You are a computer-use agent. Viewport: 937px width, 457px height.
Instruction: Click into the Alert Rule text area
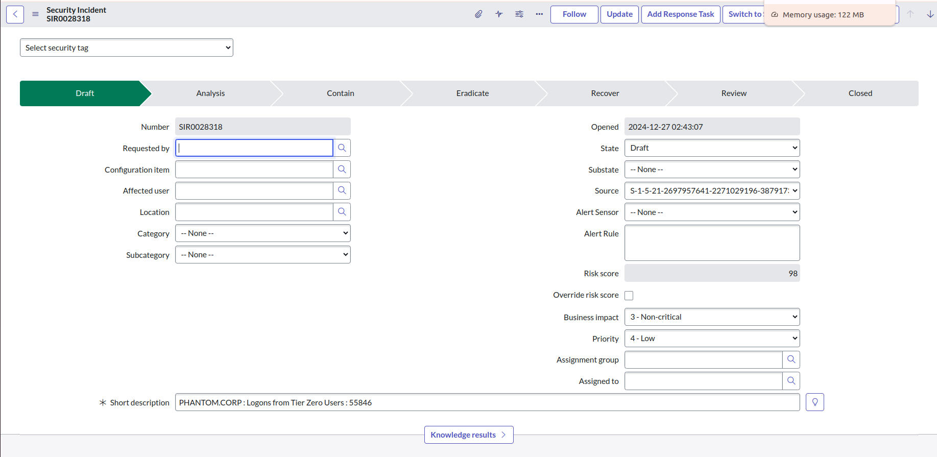coord(712,243)
